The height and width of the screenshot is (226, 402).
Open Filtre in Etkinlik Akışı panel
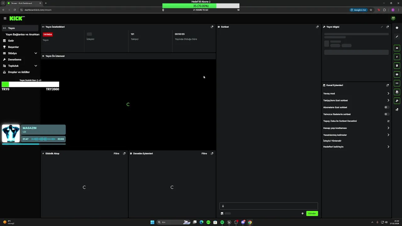click(x=117, y=153)
